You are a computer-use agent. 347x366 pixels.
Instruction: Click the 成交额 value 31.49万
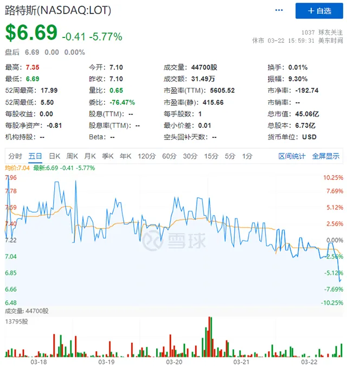pyautogui.click(x=203, y=79)
